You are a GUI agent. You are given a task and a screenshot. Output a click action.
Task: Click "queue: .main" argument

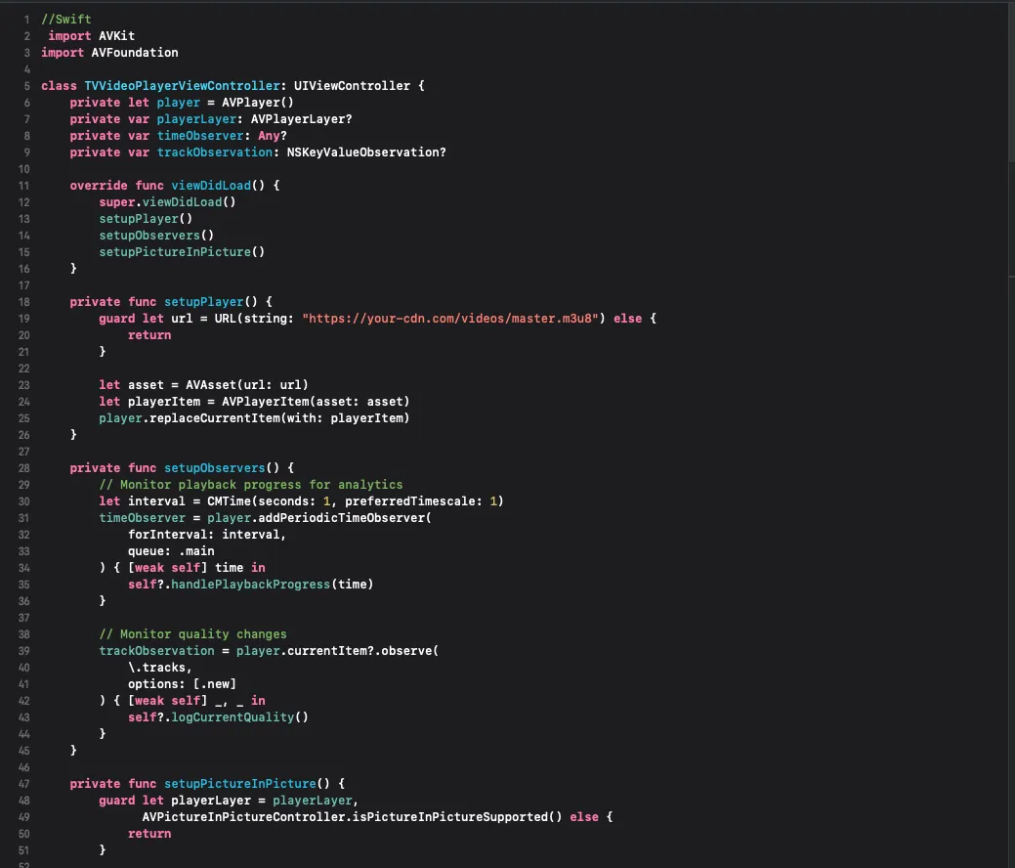pos(171,551)
